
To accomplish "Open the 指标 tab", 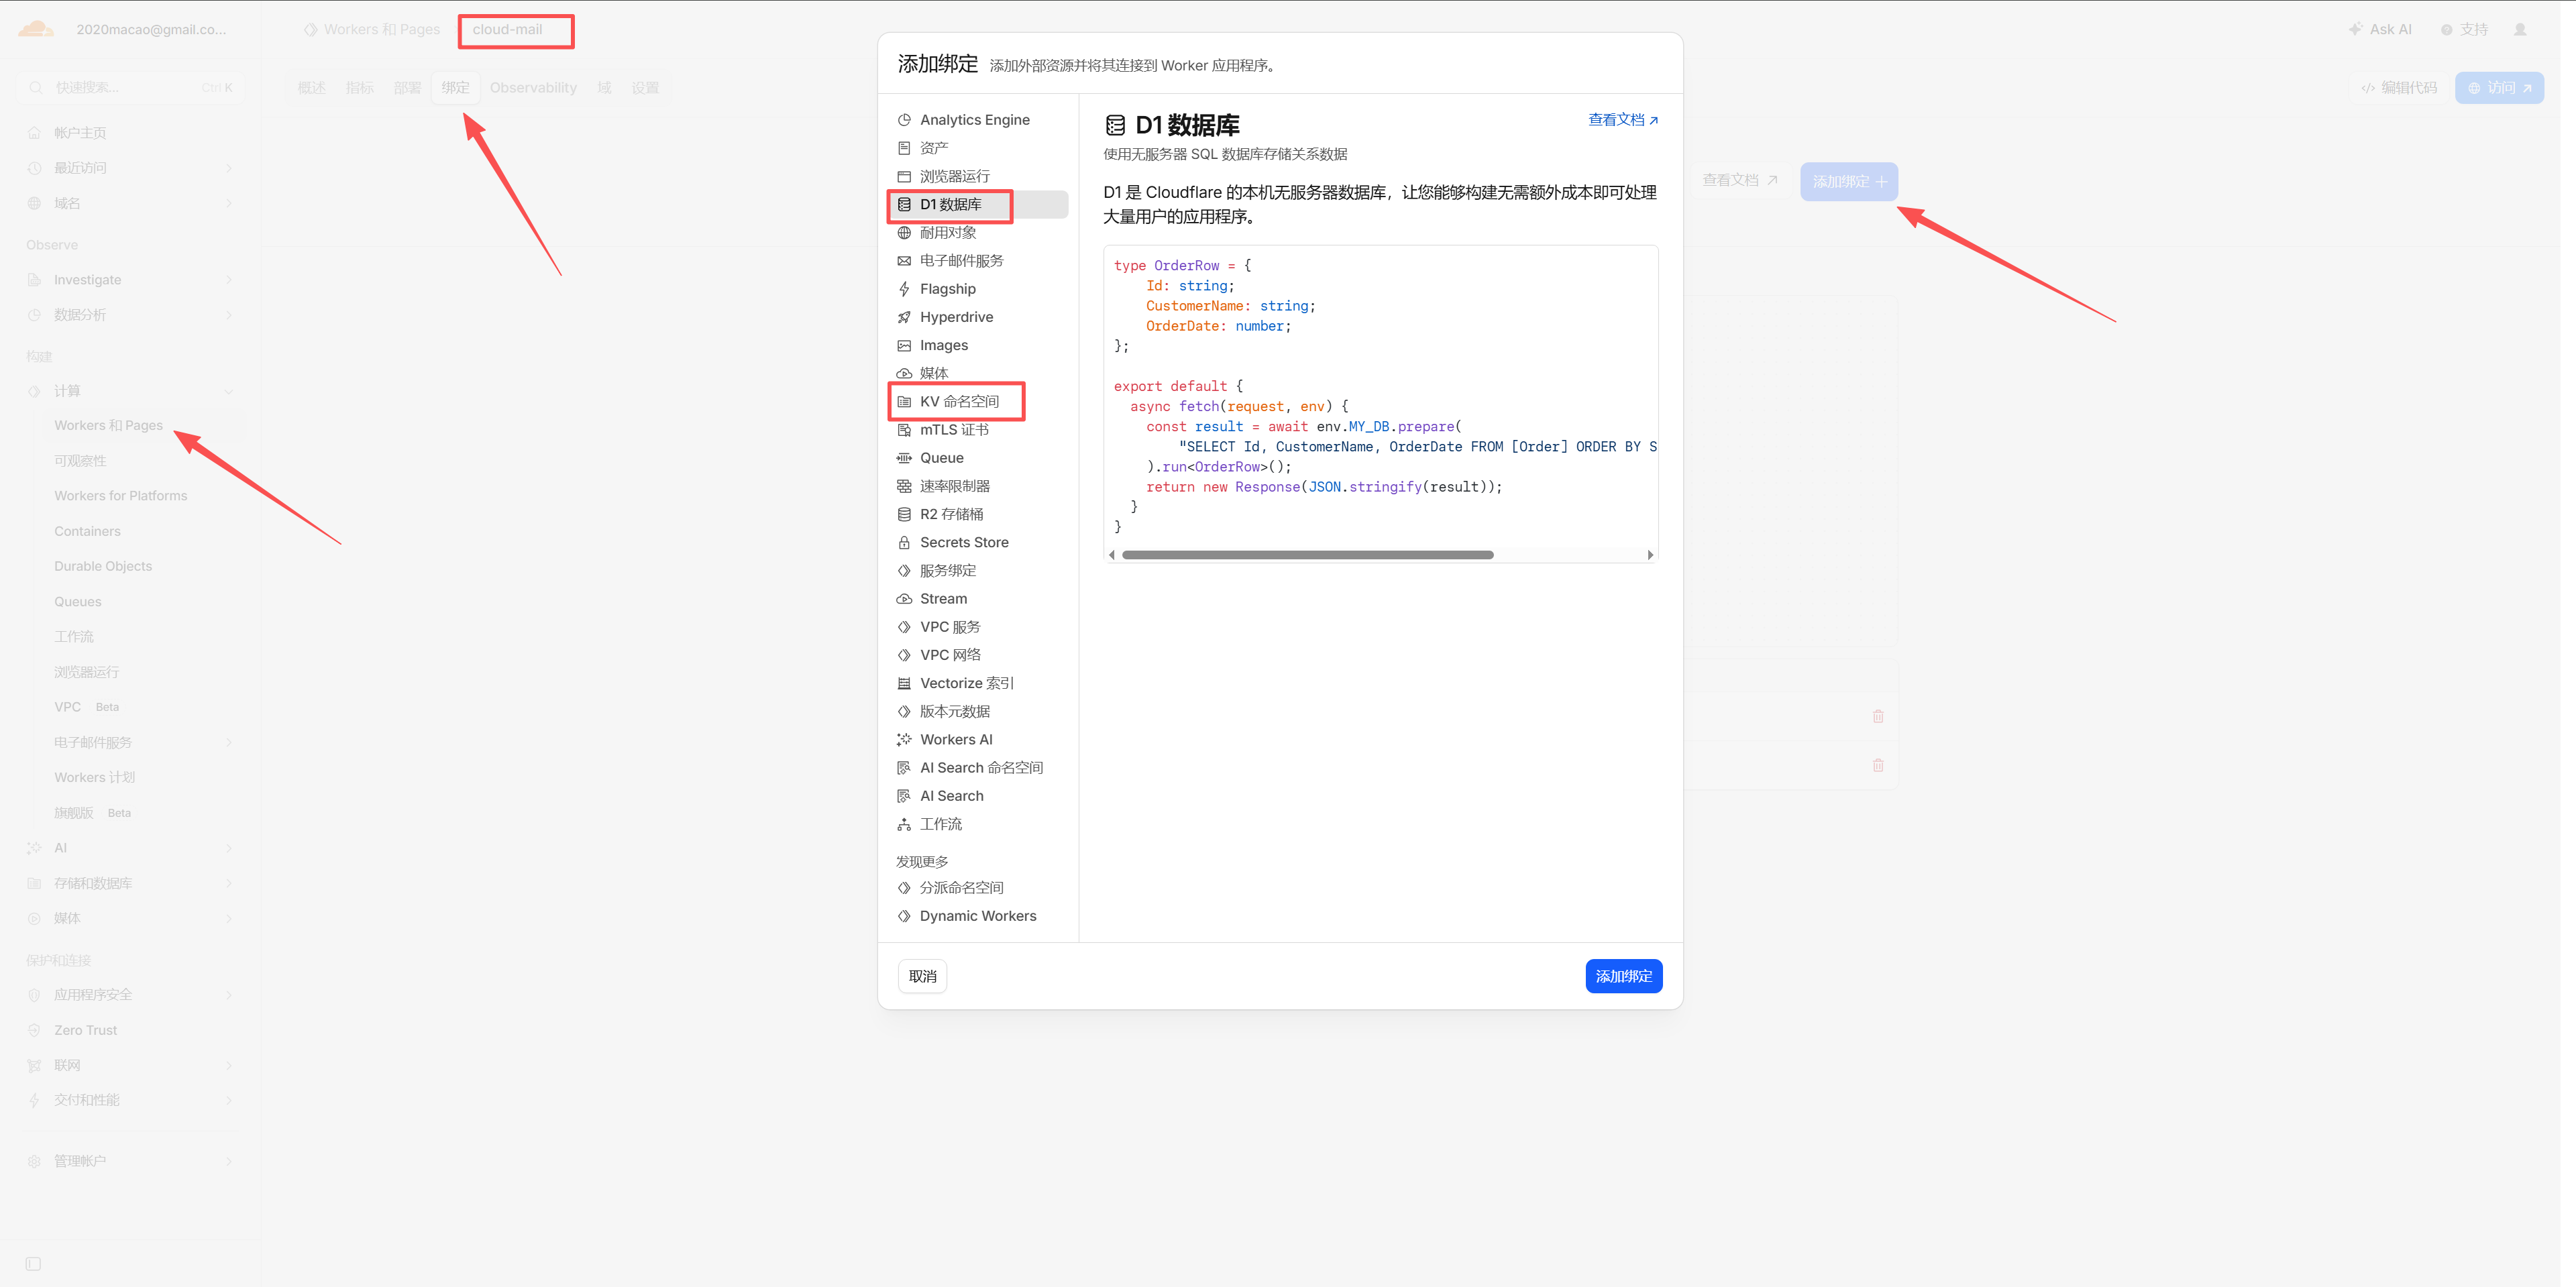I will 360,88.
